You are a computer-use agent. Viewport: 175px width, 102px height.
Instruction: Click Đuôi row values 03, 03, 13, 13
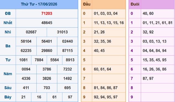(x=155, y=41)
